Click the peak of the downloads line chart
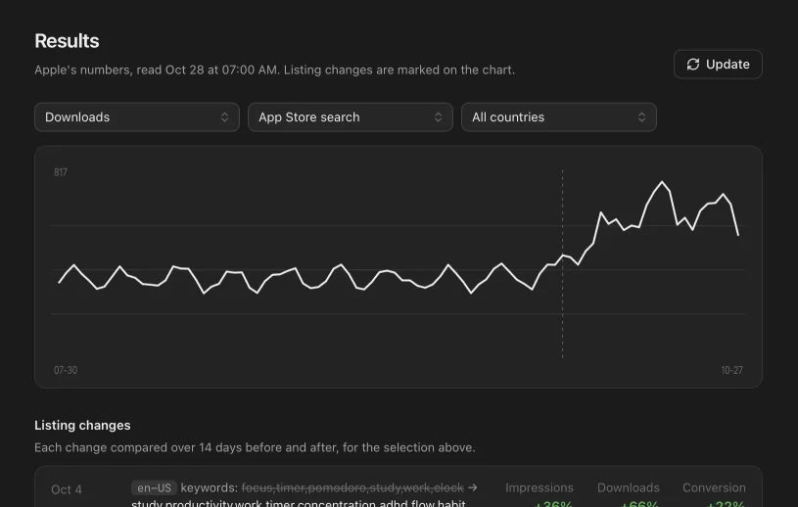Viewport: 798px width, 507px height. tap(662, 181)
